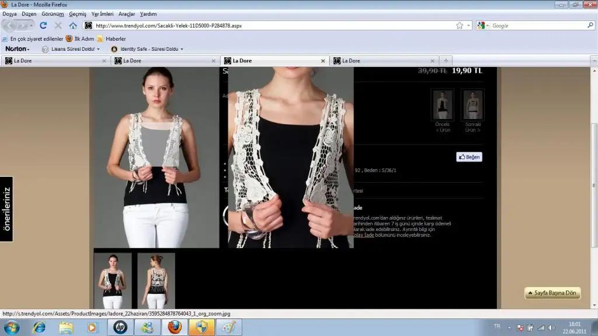Click the Reload page icon
The height and width of the screenshot is (336, 598).
tap(43, 26)
